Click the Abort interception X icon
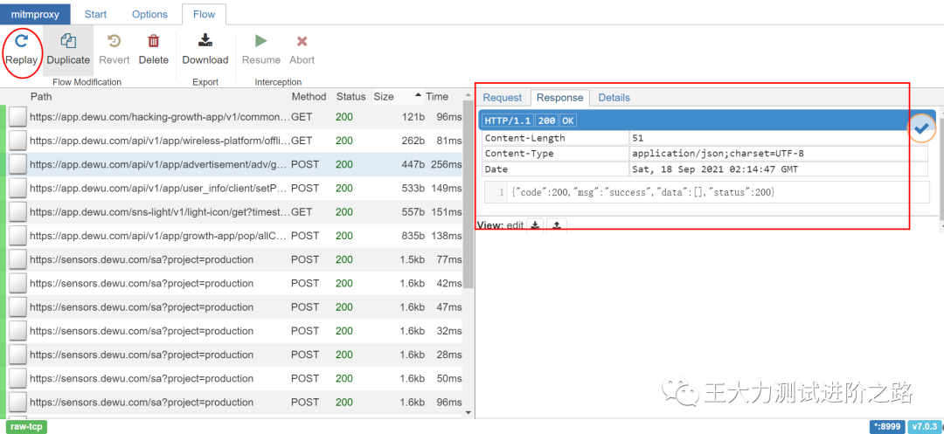Screen dimensions: 944x434 [x=302, y=41]
